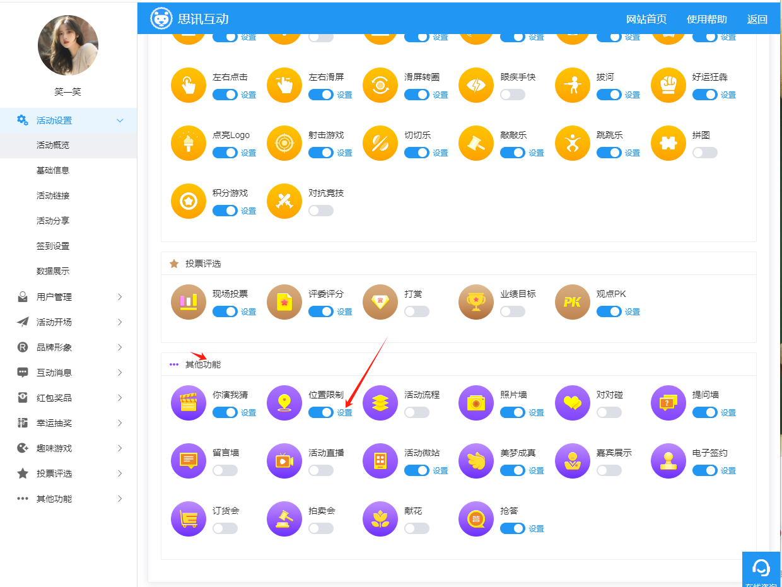Viewport: 782px width, 587px height.
Task: Click the user avatar photo
Action: [x=68, y=45]
